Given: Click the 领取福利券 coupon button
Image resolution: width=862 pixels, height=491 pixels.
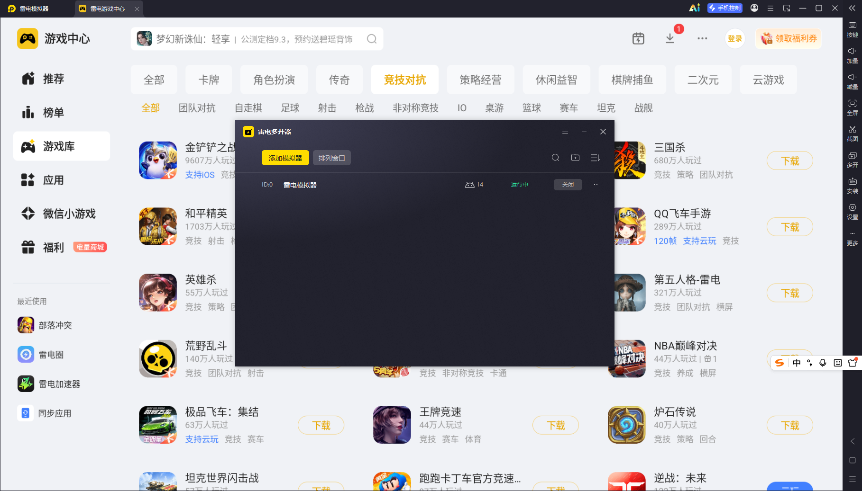Looking at the screenshot, I should (x=789, y=39).
